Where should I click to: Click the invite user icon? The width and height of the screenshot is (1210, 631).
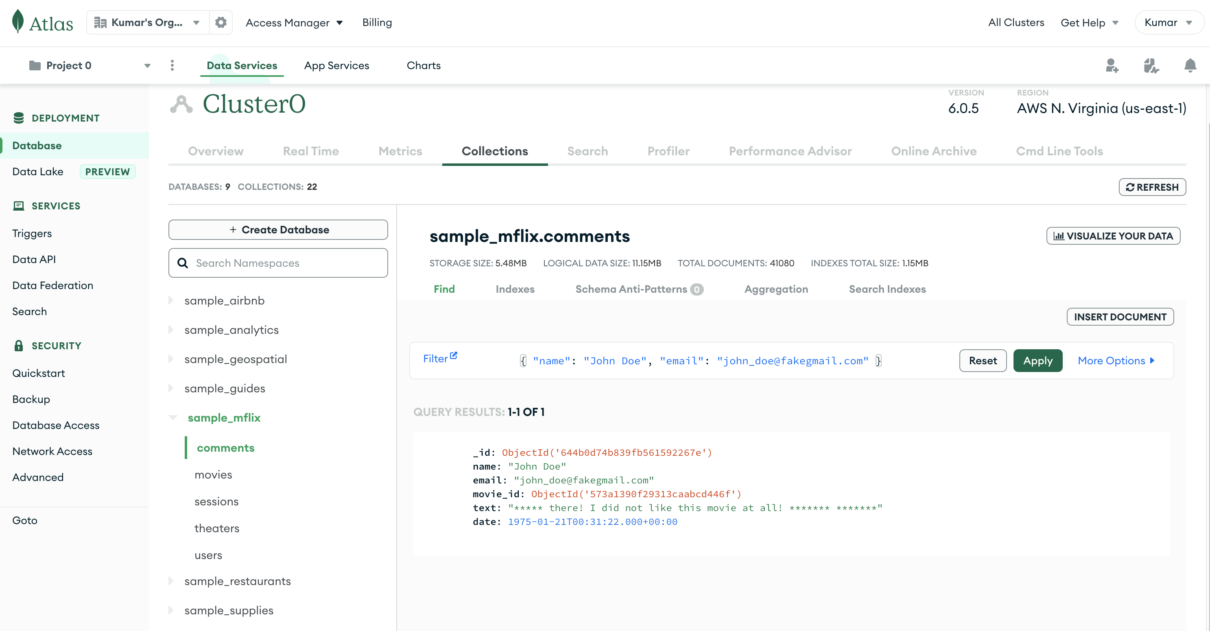point(1112,65)
